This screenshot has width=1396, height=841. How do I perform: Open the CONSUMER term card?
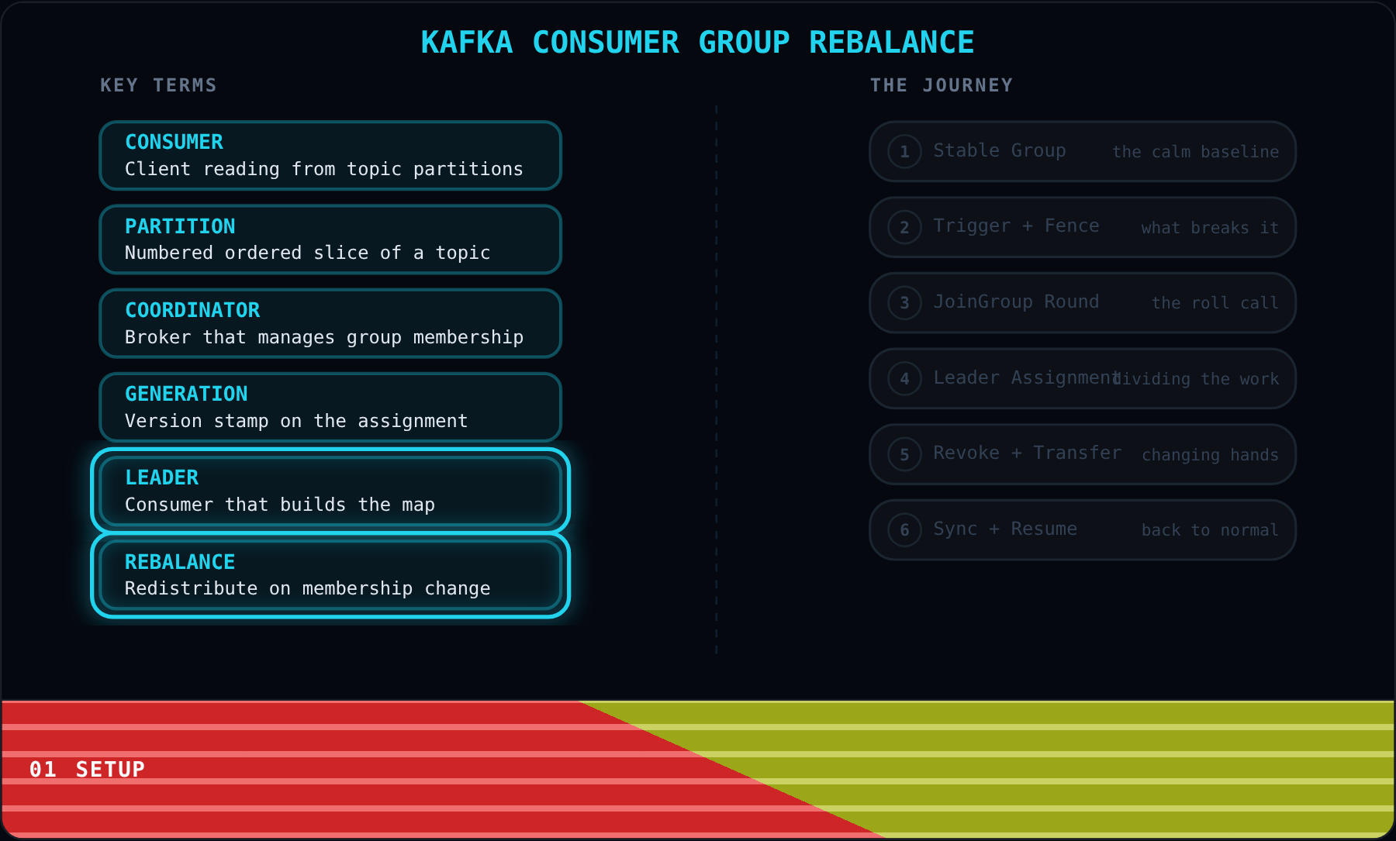pos(330,155)
